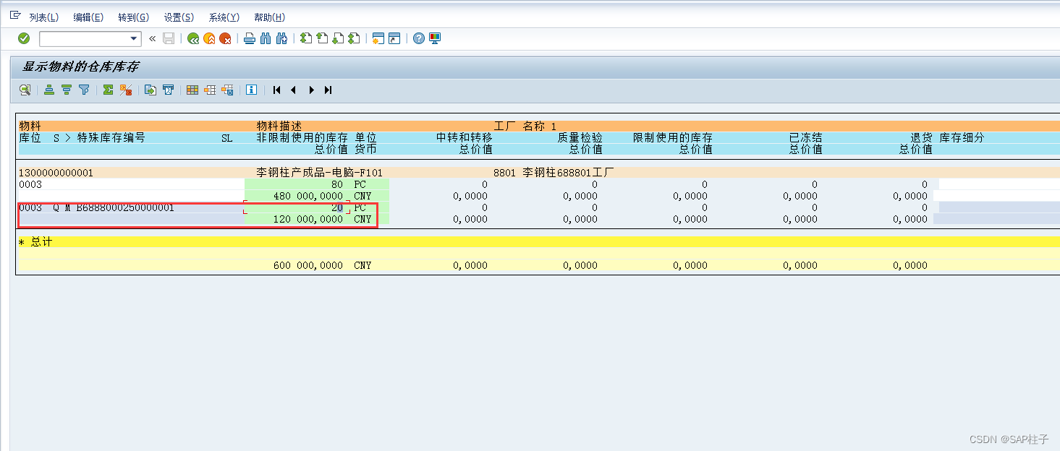Screen dimensions: 1060x451
Task: Click the unrestricted stock quantity 80
Action: point(337,184)
